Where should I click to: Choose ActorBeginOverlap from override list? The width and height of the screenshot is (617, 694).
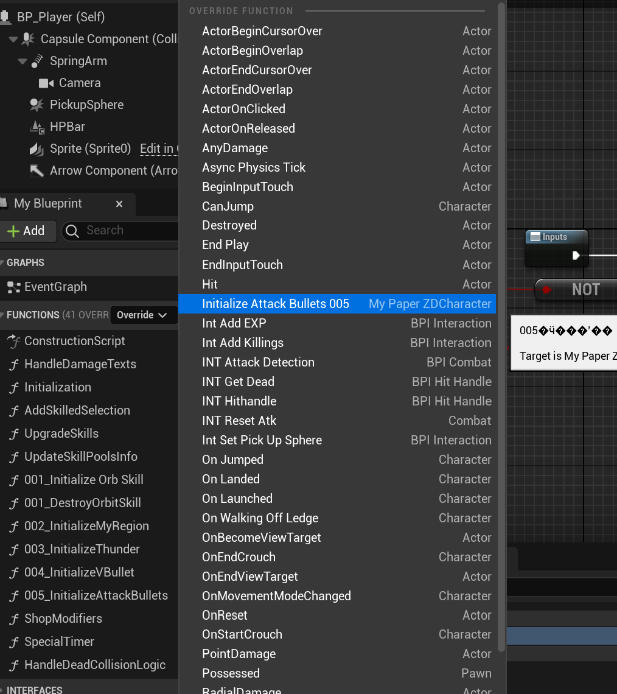337,51
